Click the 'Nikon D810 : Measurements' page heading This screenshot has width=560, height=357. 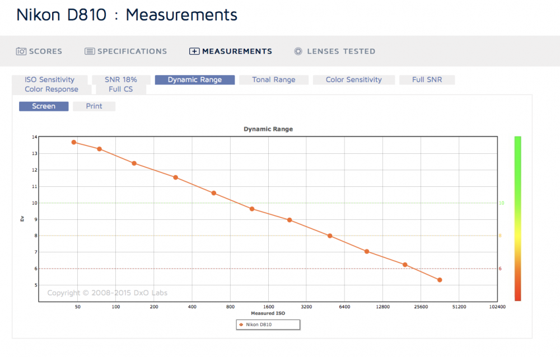tap(127, 15)
